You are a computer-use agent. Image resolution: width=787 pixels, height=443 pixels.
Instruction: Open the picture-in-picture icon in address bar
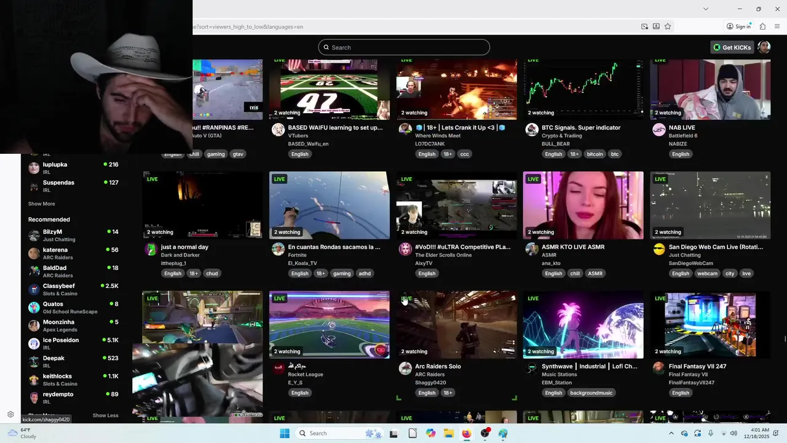644,26
